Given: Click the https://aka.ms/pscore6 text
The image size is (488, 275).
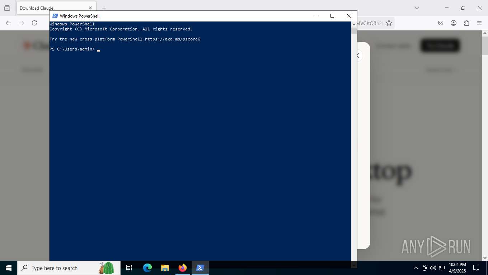Looking at the screenshot, I should [x=173, y=39].
